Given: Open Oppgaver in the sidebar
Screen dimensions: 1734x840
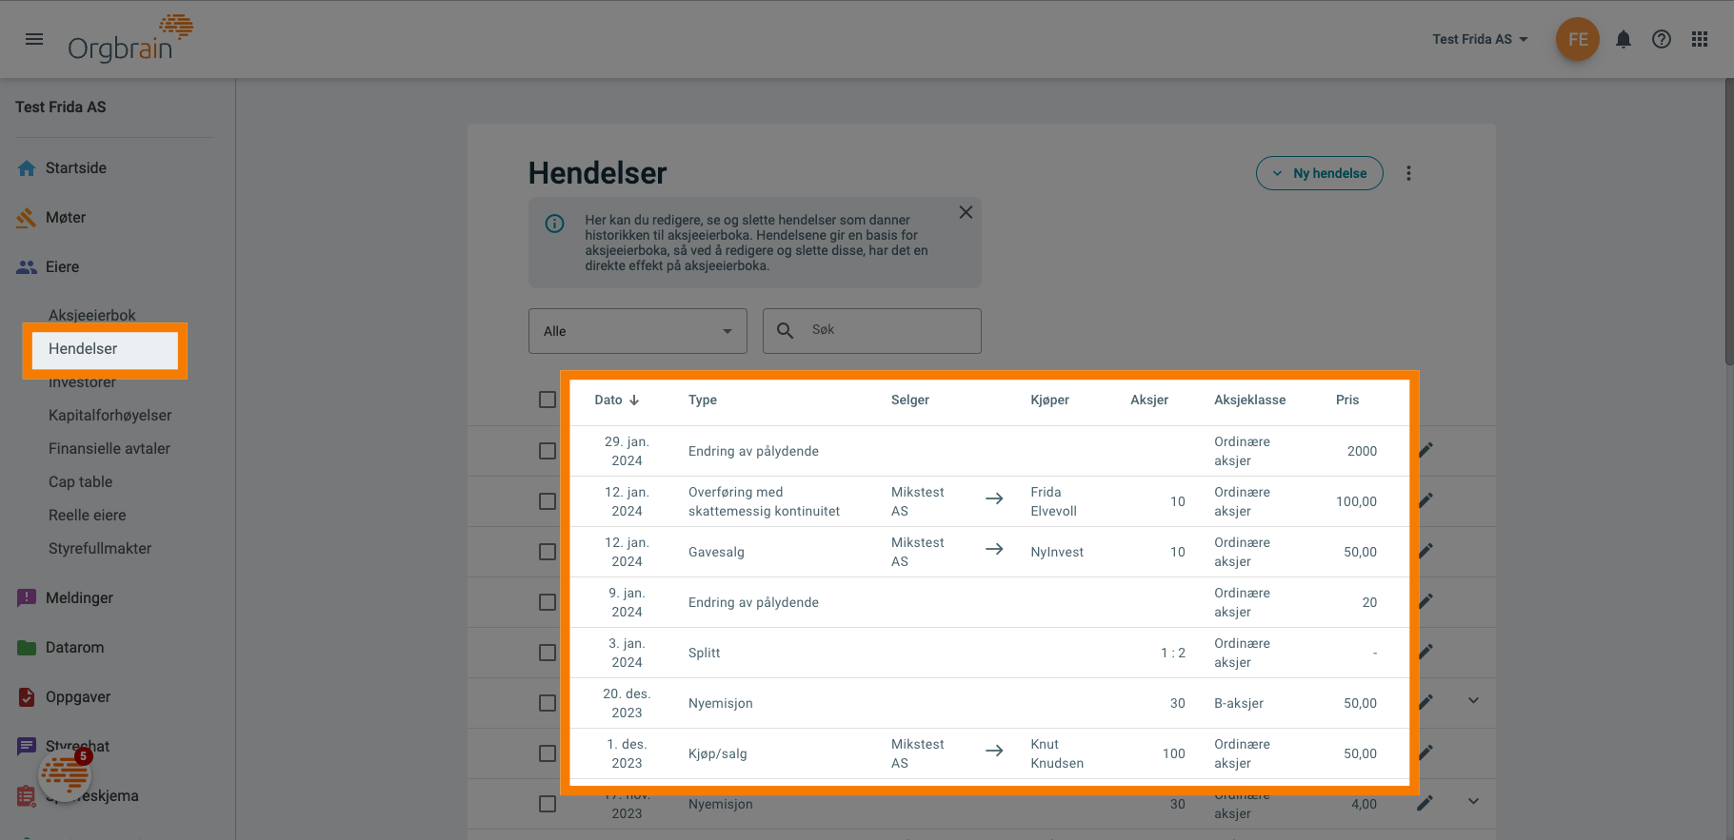Looking at the screenshot, I should point(78,697).
